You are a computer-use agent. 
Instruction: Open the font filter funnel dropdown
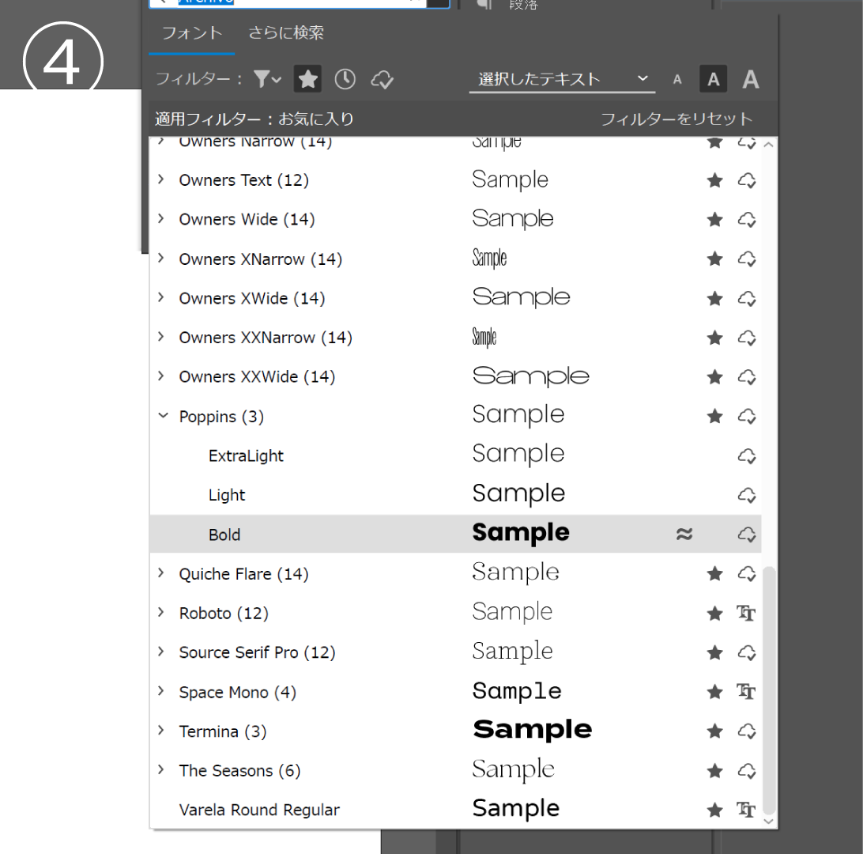[x=267, y=79]
